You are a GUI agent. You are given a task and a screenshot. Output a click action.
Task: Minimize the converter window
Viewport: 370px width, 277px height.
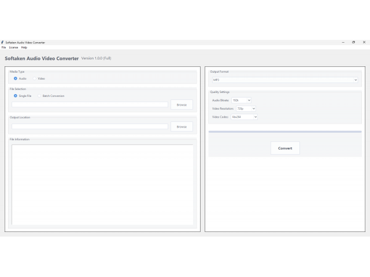coord(343,42)
